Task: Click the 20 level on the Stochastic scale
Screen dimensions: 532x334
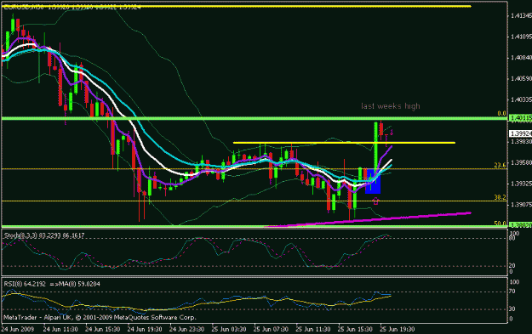Action: 512,265
